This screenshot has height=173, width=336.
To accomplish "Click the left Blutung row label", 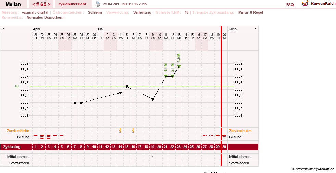I will (x=23, y=137).
